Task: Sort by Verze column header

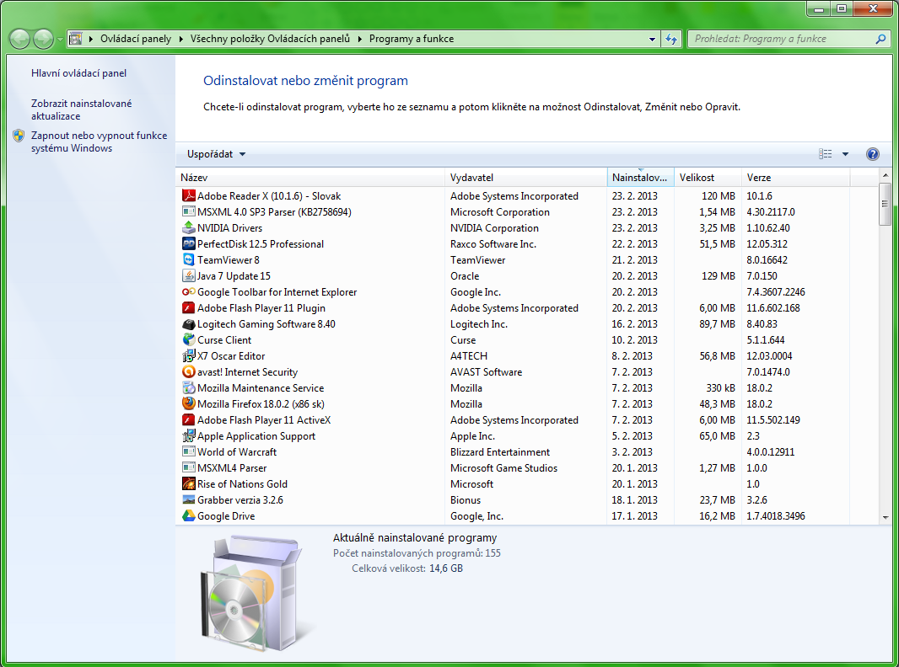Action: tap(796, 178)
